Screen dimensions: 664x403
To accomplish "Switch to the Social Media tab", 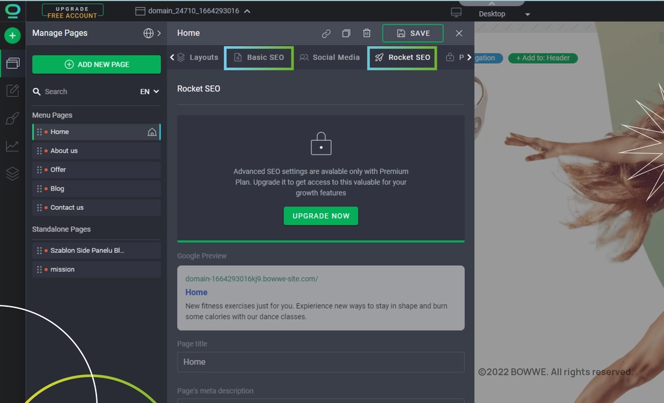I will pos(330,57).
